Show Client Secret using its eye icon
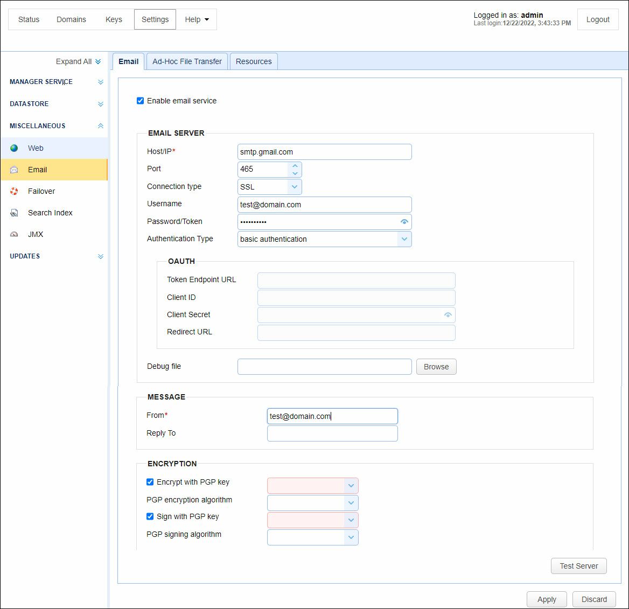 click(x=448, y=315)
